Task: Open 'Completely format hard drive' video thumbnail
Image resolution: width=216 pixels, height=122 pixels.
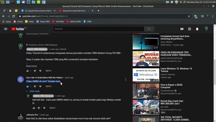Action: pos(146,42)
